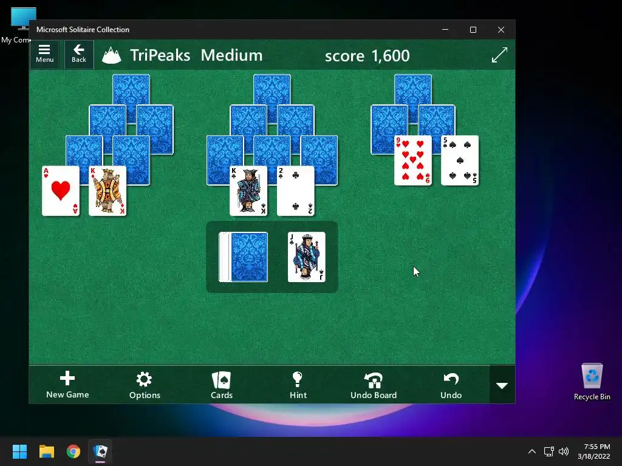622x466 pixels.
Task: Start a New Game with the plus icon
Action: tap(67, 385)
